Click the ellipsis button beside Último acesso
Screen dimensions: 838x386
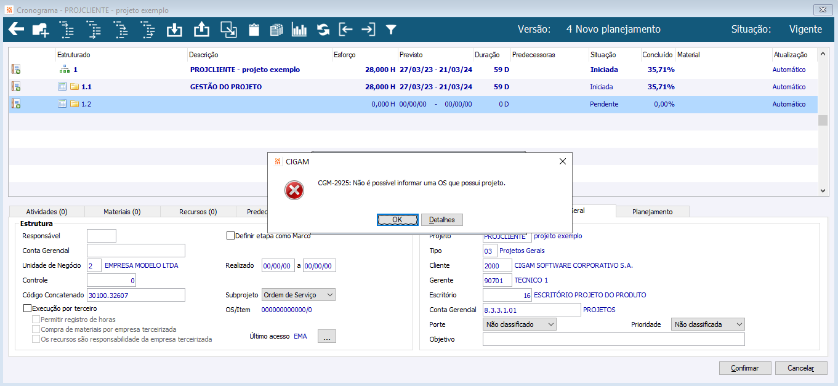pyautogui.click(x=327, y=336)
